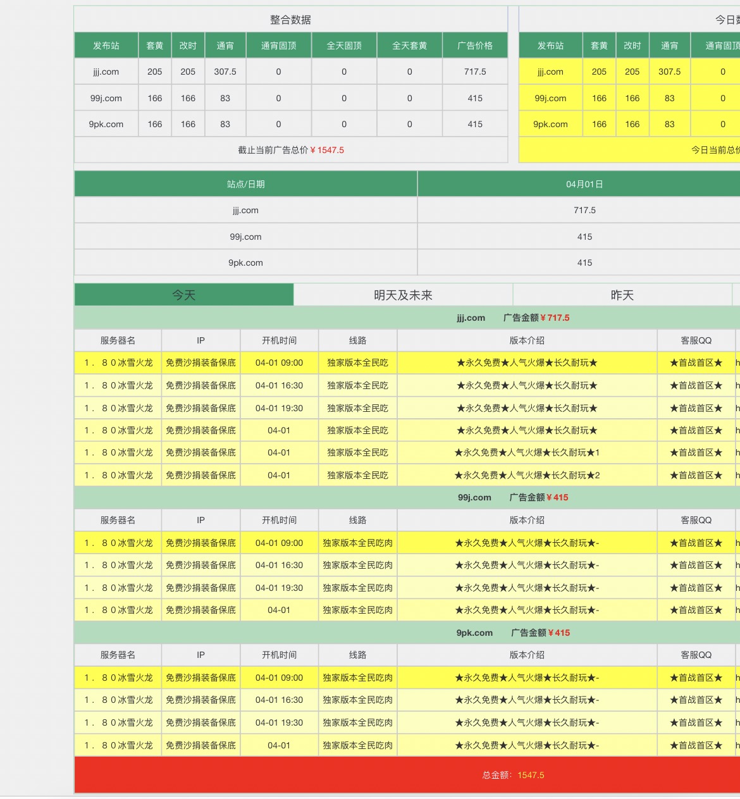The width and height of the screenshot is (740, 799).
Task: Click 307.5 in the yellow table
Action: [x=669, y=71]
